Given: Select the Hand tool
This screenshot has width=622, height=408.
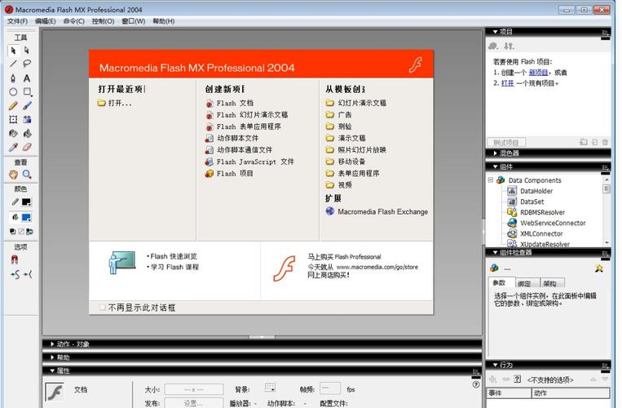Looking at the screenshot, I should 14,175.
